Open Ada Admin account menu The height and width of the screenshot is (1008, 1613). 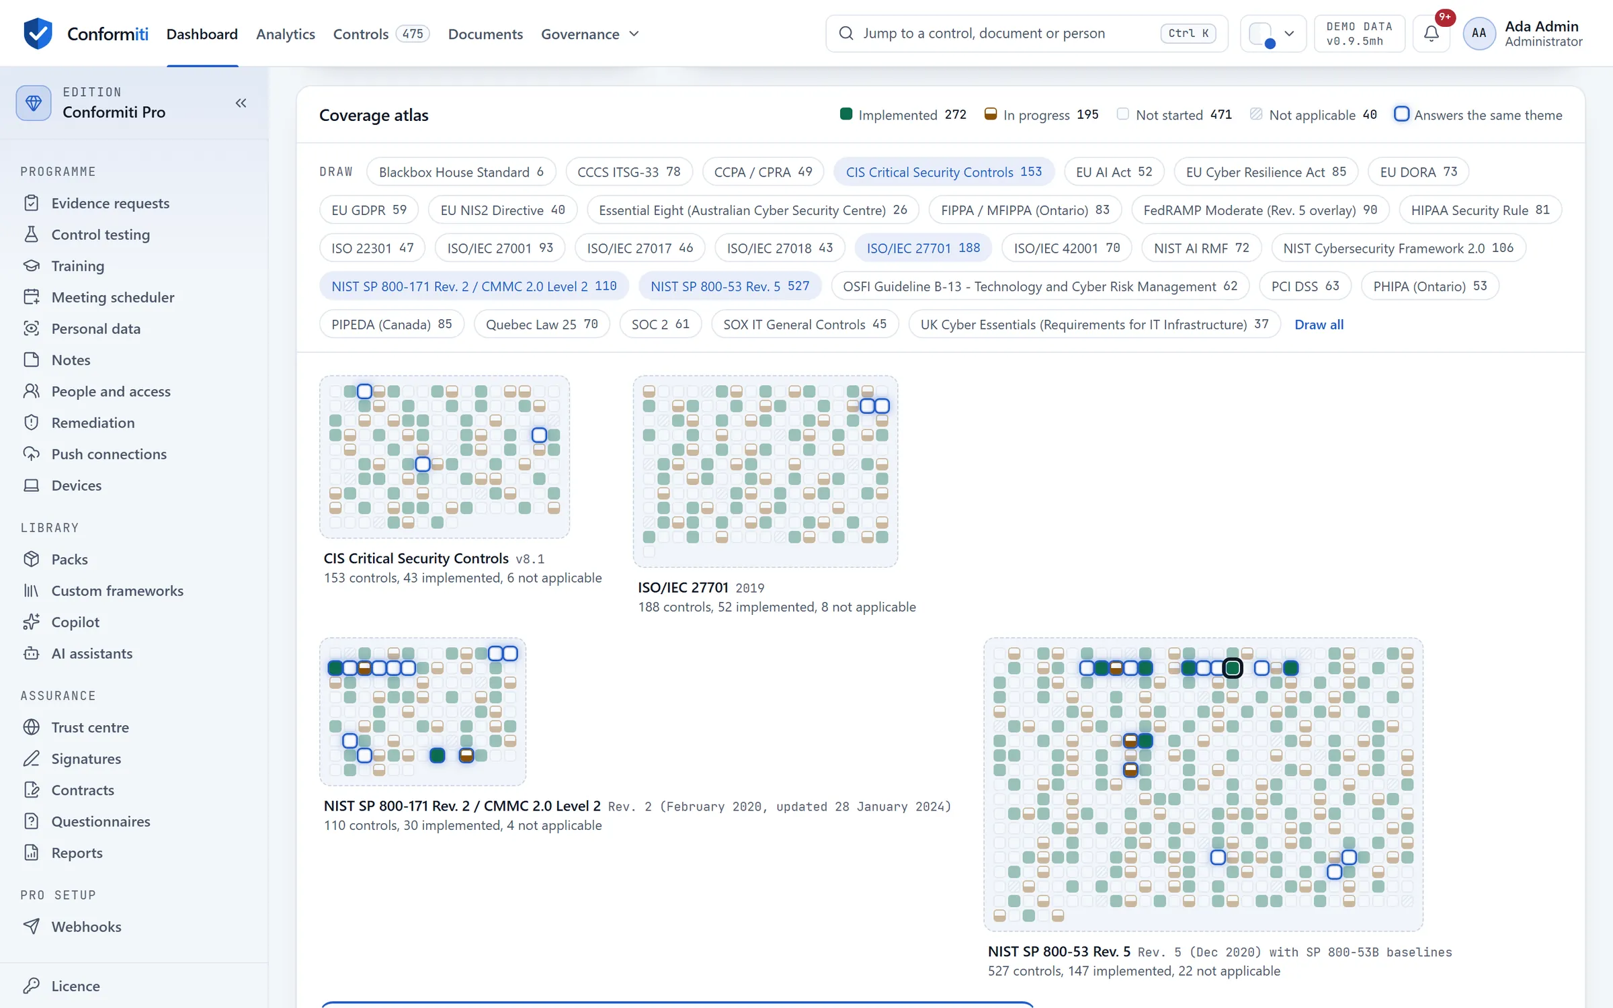click(x=1523, y=34)
